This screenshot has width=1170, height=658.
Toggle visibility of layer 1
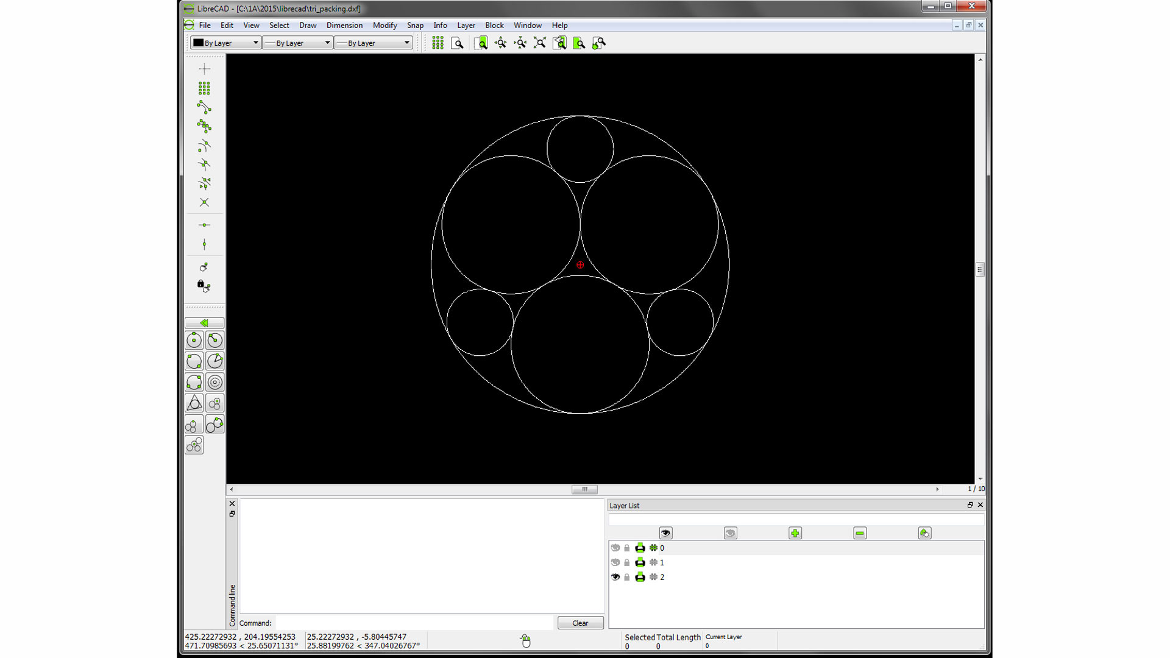click(615, 562)
